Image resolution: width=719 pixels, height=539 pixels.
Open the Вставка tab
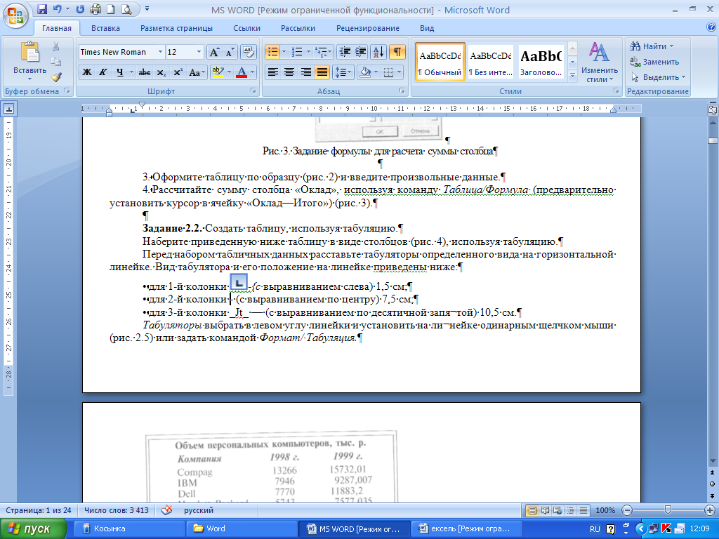[105, 28]
